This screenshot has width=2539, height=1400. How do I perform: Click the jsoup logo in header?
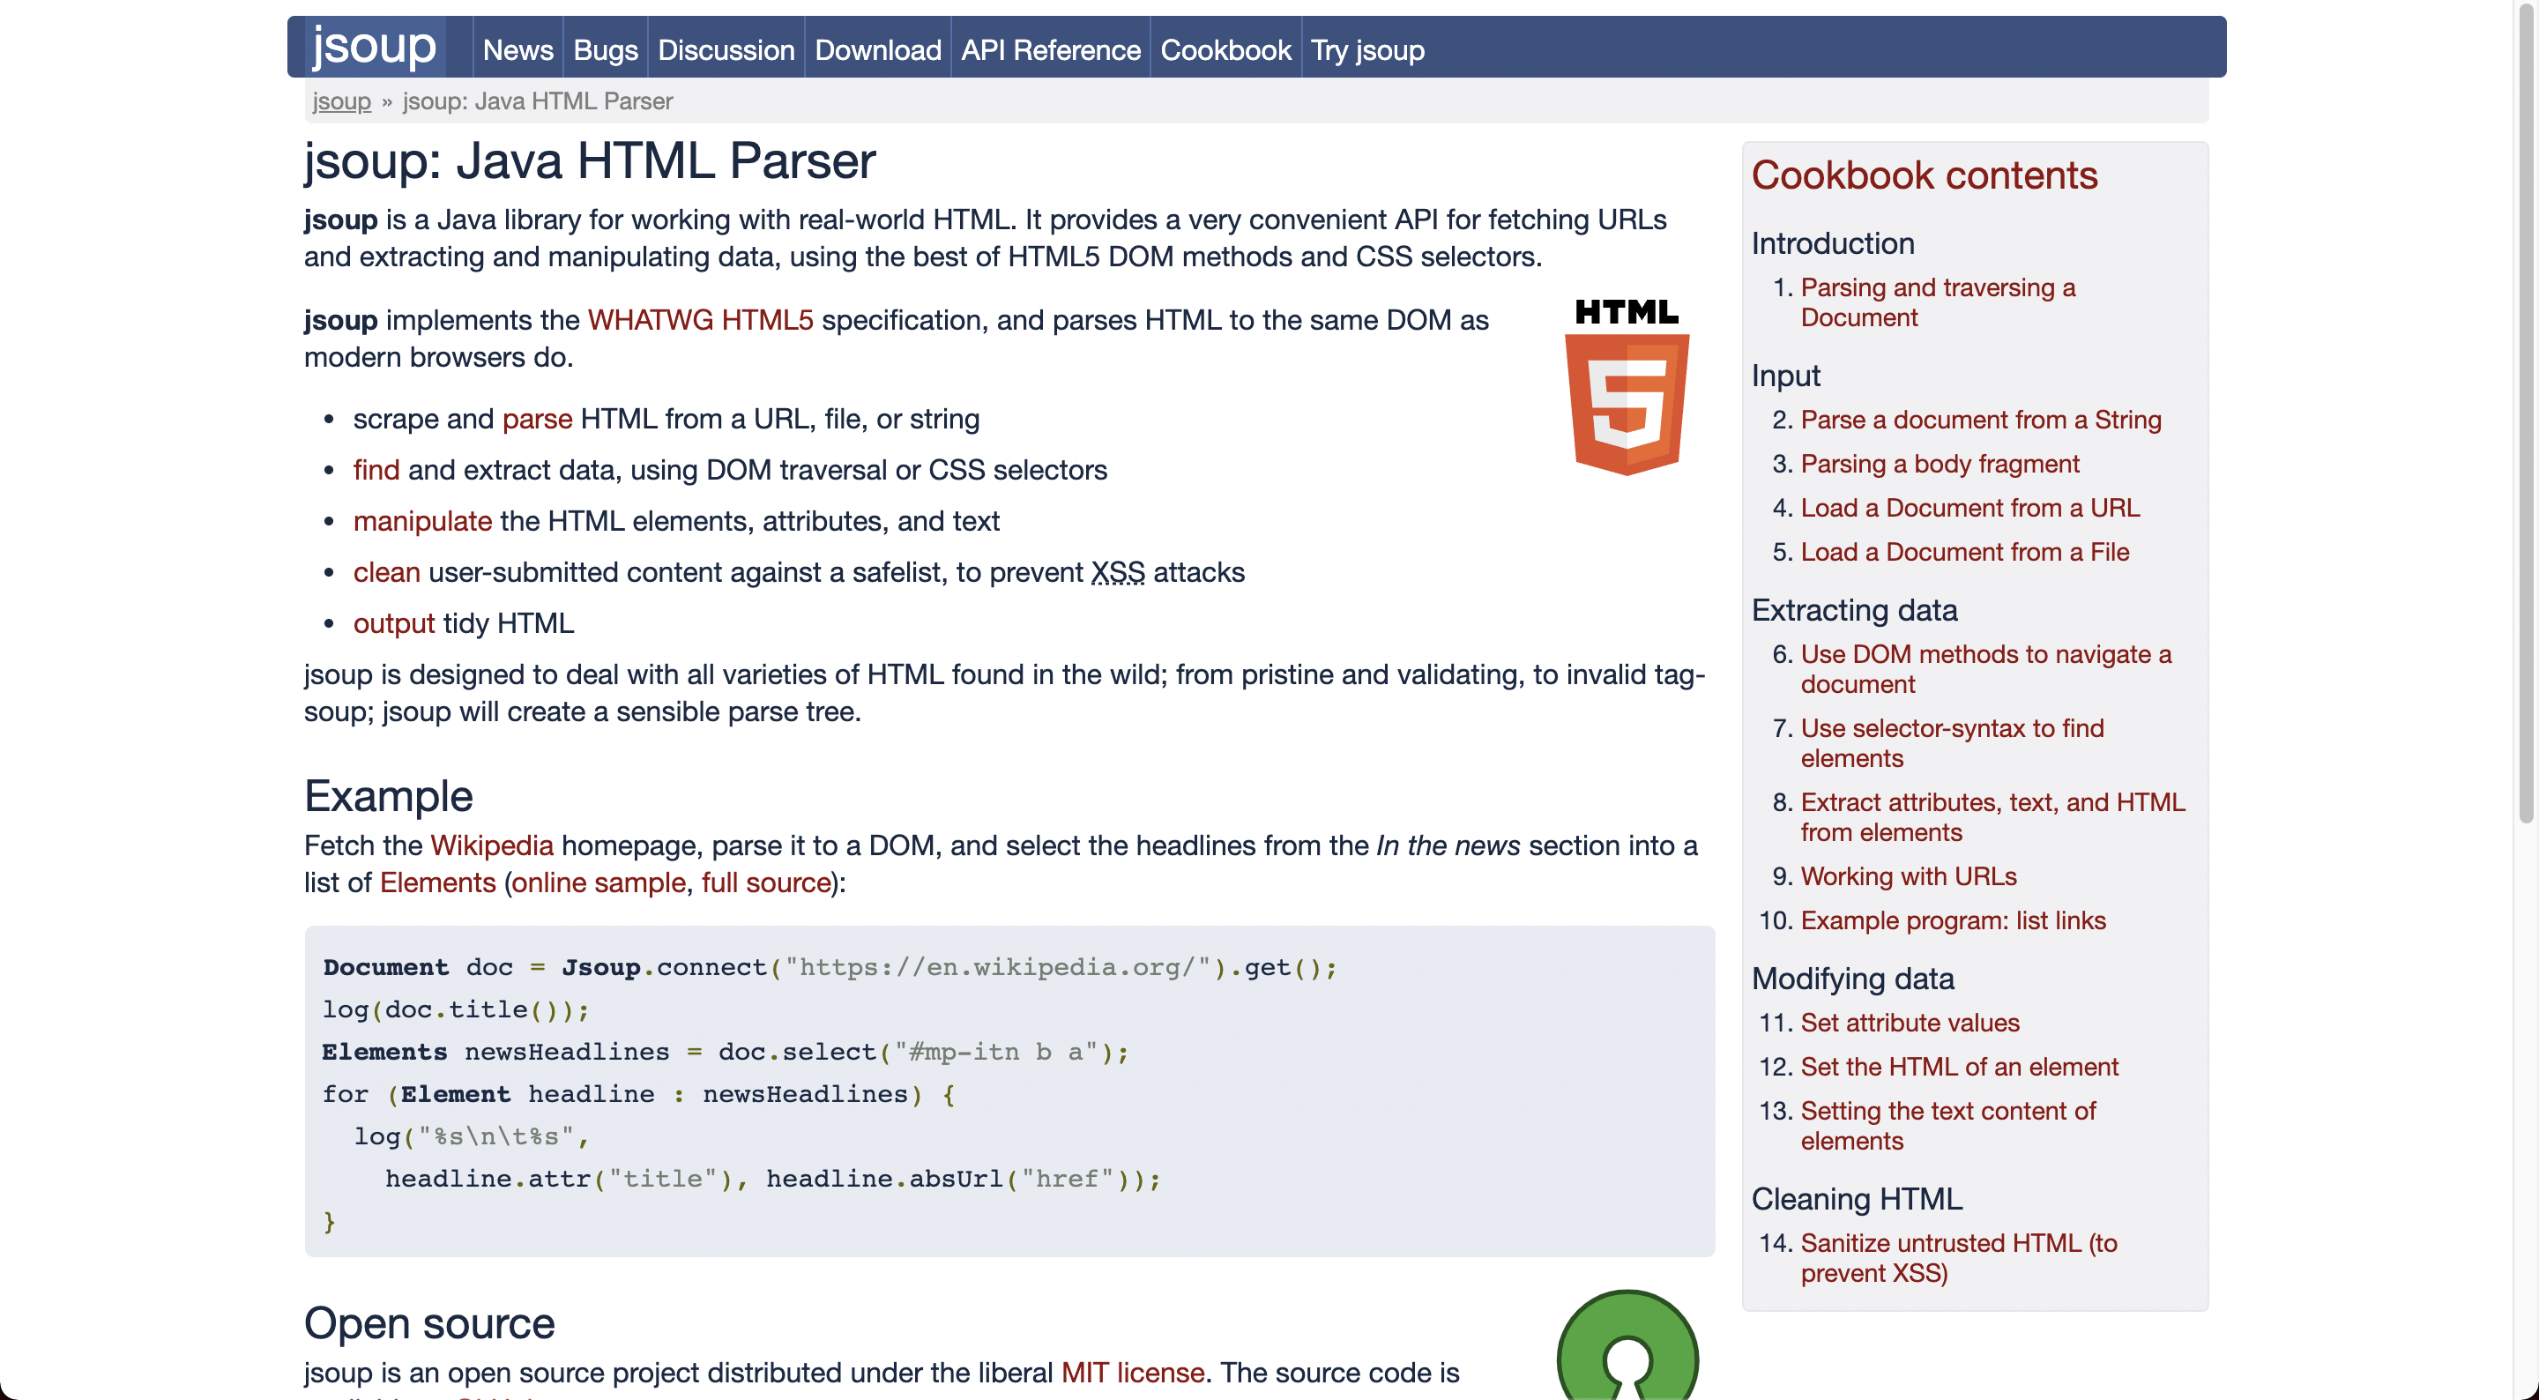[374, 47]
